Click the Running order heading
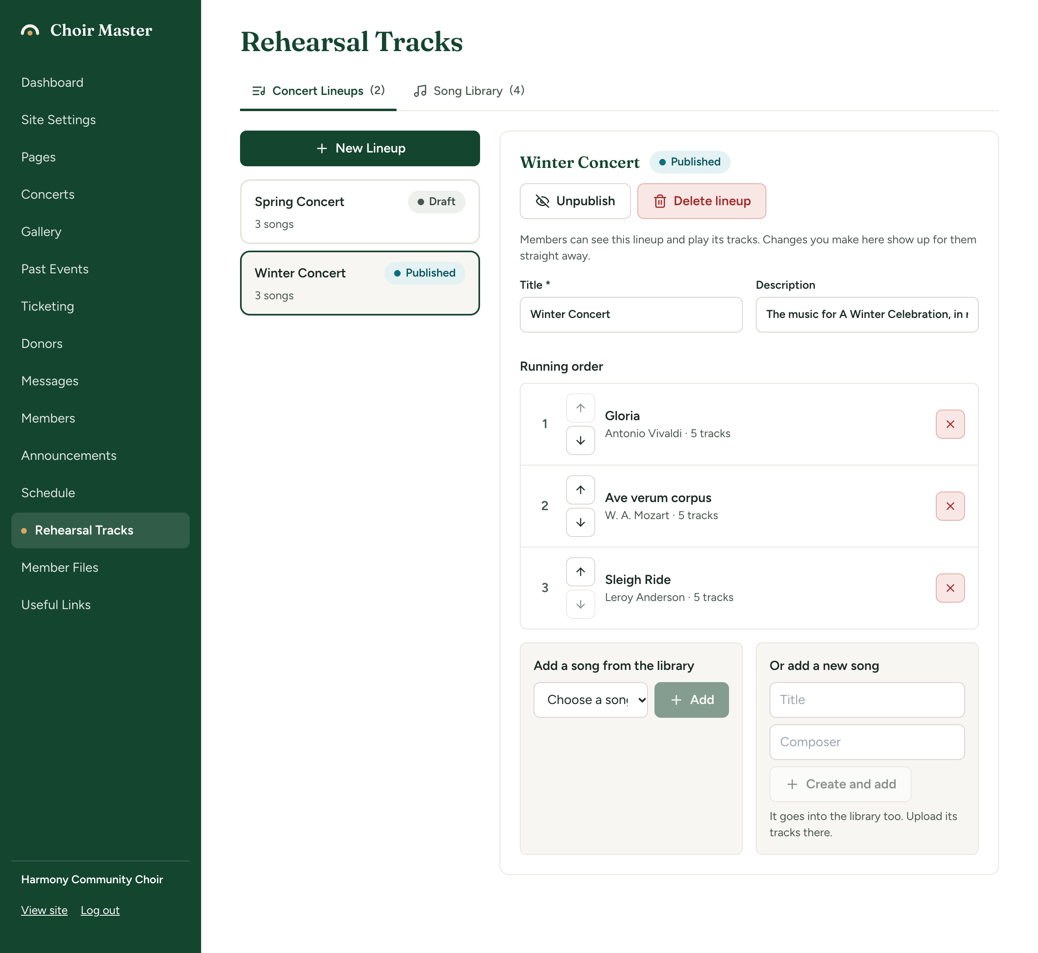The height and width of the screenshot is (953, 1038). [561, 367]
